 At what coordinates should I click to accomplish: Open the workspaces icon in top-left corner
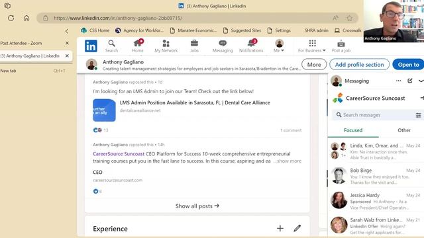coord(7,5)
